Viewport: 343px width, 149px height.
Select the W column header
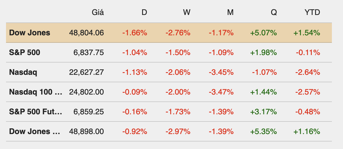(187, 13)
